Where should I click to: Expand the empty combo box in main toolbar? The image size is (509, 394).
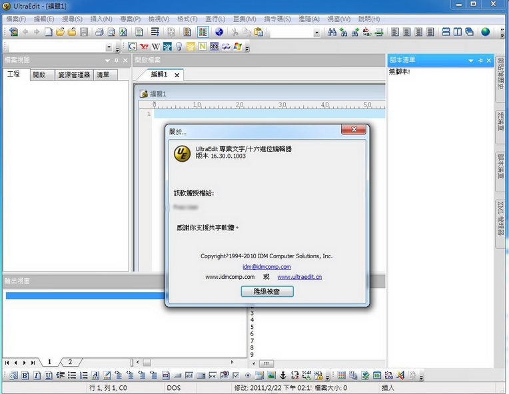tap(316, 33)
